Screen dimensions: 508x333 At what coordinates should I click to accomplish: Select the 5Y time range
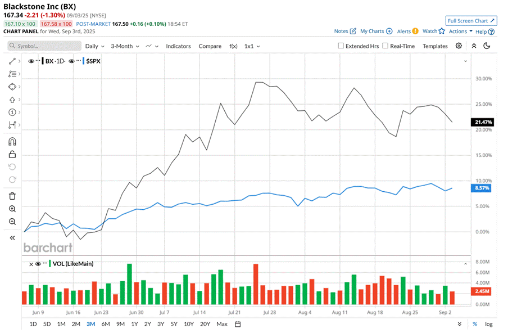click(x=174, y=324)
